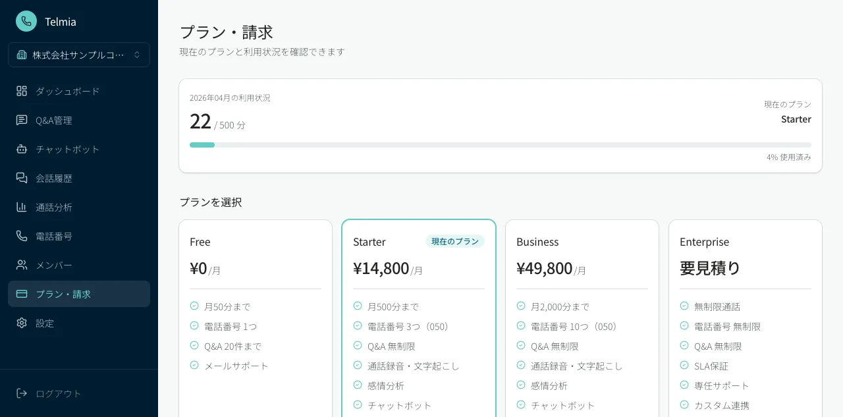Image resolution: width=843 pixels, height=417 pixels.
Task: Select the Q&A管理 message icon
Action: [22, 120]
